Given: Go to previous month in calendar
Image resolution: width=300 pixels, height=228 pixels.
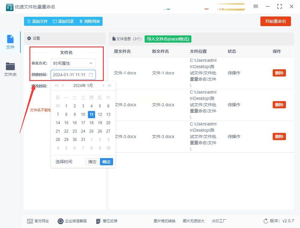Looking at the screenshot, I should (63, 85).
